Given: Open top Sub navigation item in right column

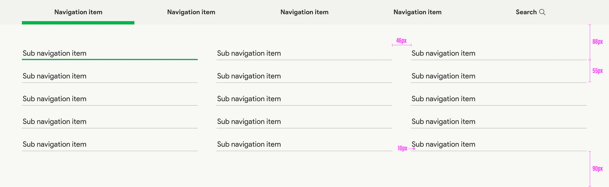Looking at the screenshot, I should click(443, 53).
